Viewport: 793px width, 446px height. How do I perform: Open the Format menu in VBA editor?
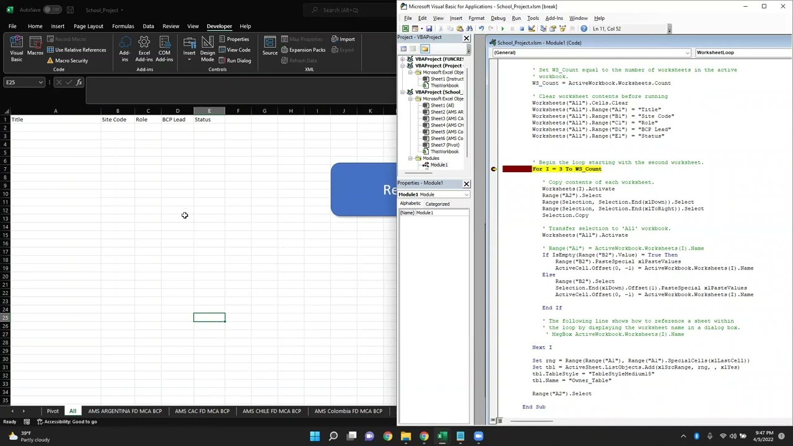pyautogui.click(x=476, y=18)
